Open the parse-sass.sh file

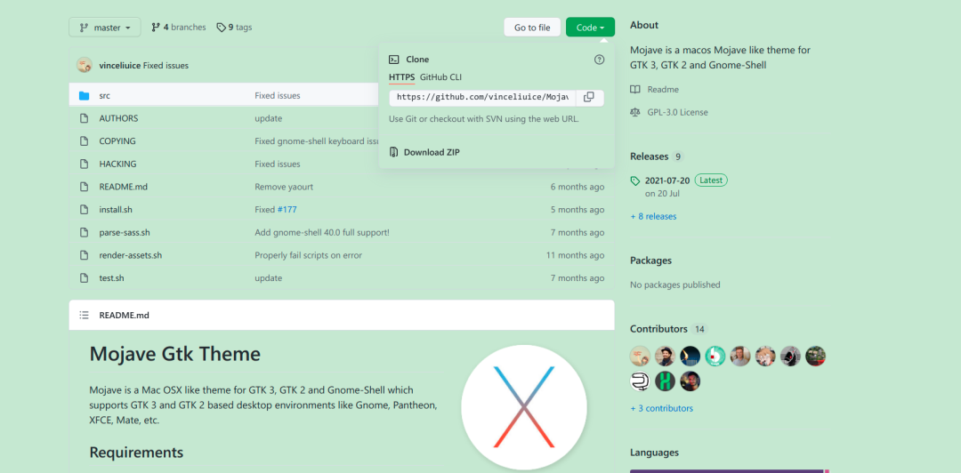(125, 232)
